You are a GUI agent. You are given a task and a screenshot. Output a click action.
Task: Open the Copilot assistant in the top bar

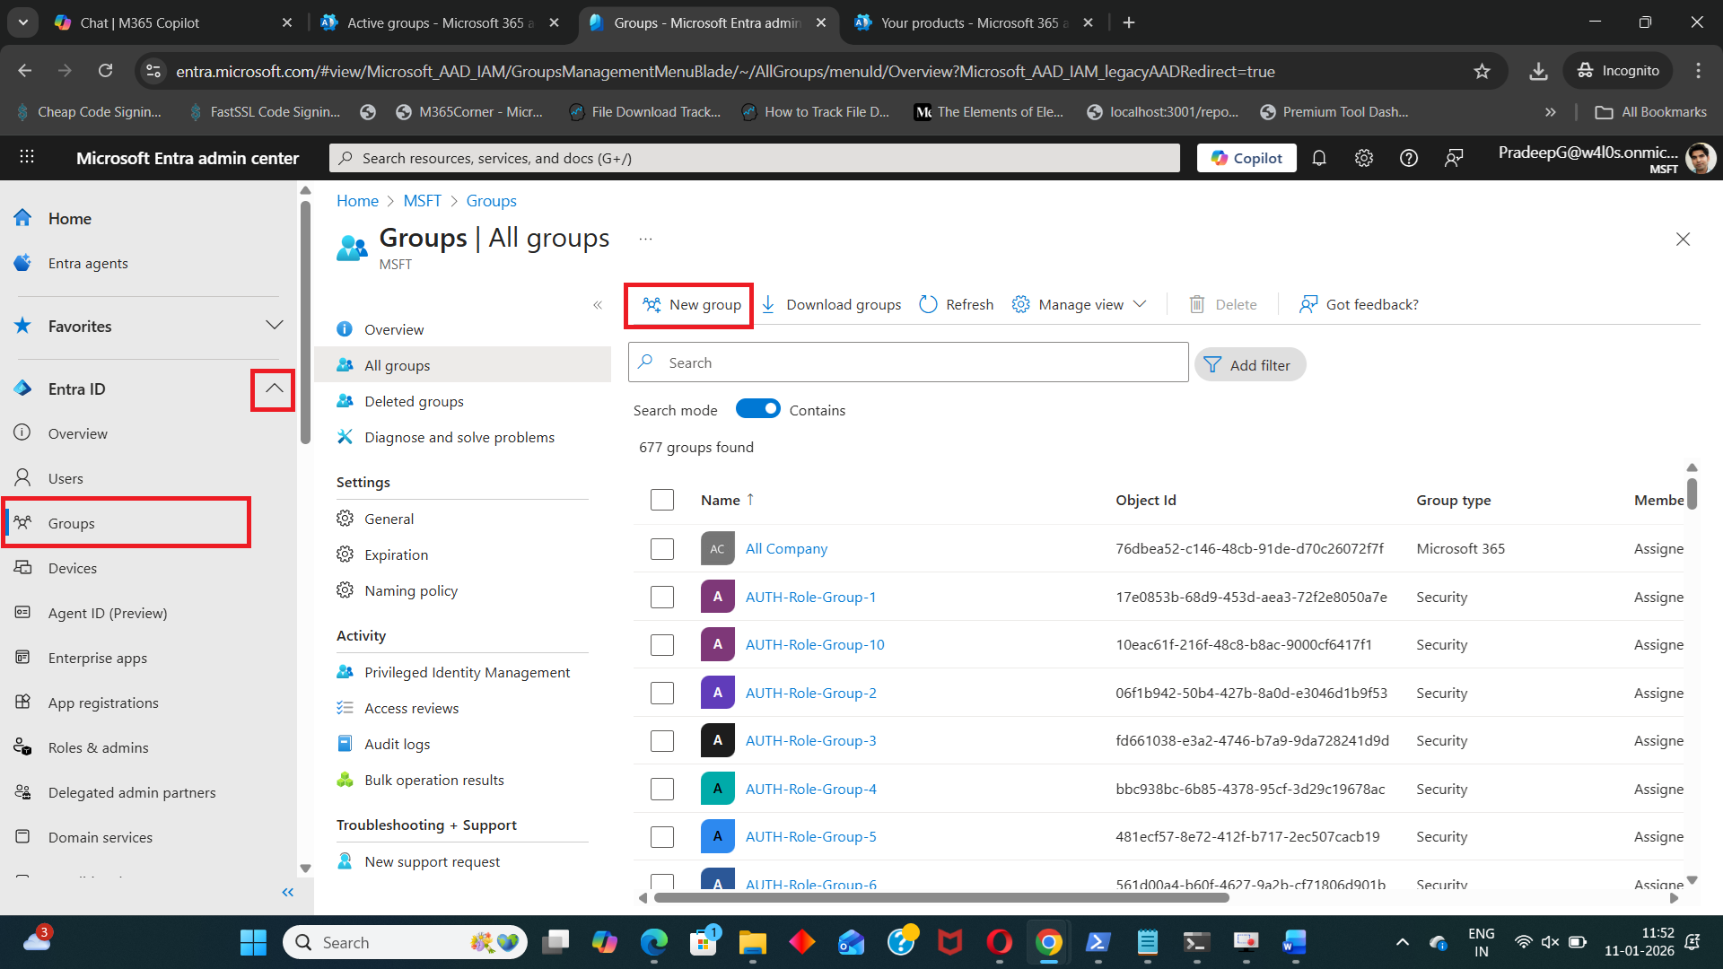click(x=1246, y=158)
